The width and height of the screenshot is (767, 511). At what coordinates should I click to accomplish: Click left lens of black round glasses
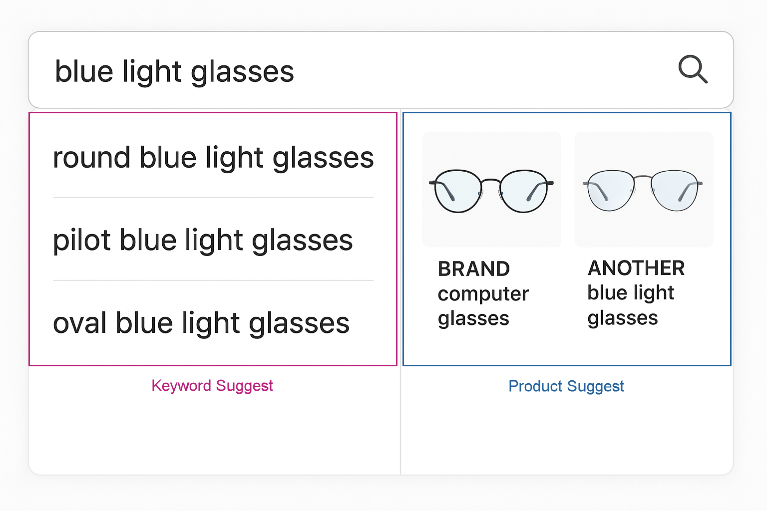click(458, 192)
